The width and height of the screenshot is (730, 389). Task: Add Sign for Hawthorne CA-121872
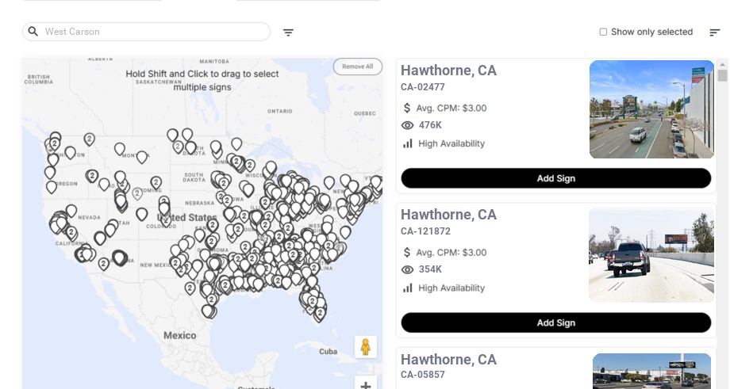pyautogui.click(x=555, y=322)
